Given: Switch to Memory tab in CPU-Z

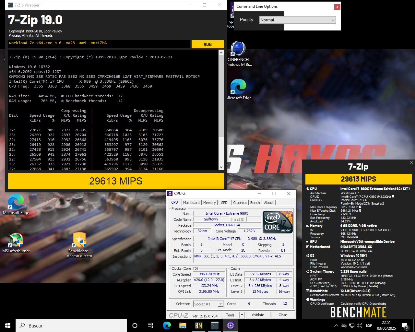Looking at the screenshot, I should click(x=209, y=203).
